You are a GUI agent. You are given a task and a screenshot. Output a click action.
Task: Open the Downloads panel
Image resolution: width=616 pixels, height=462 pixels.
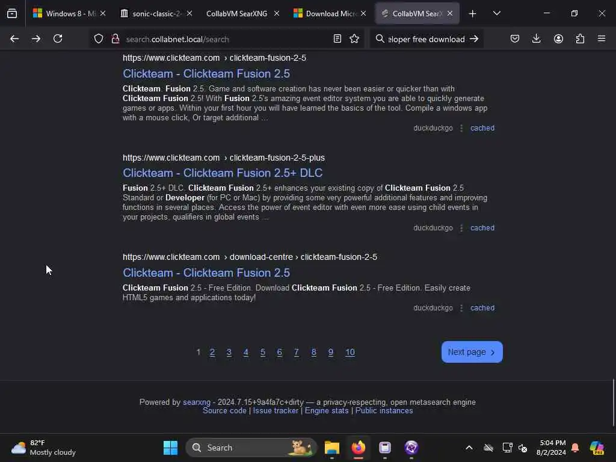coord(536,39)
